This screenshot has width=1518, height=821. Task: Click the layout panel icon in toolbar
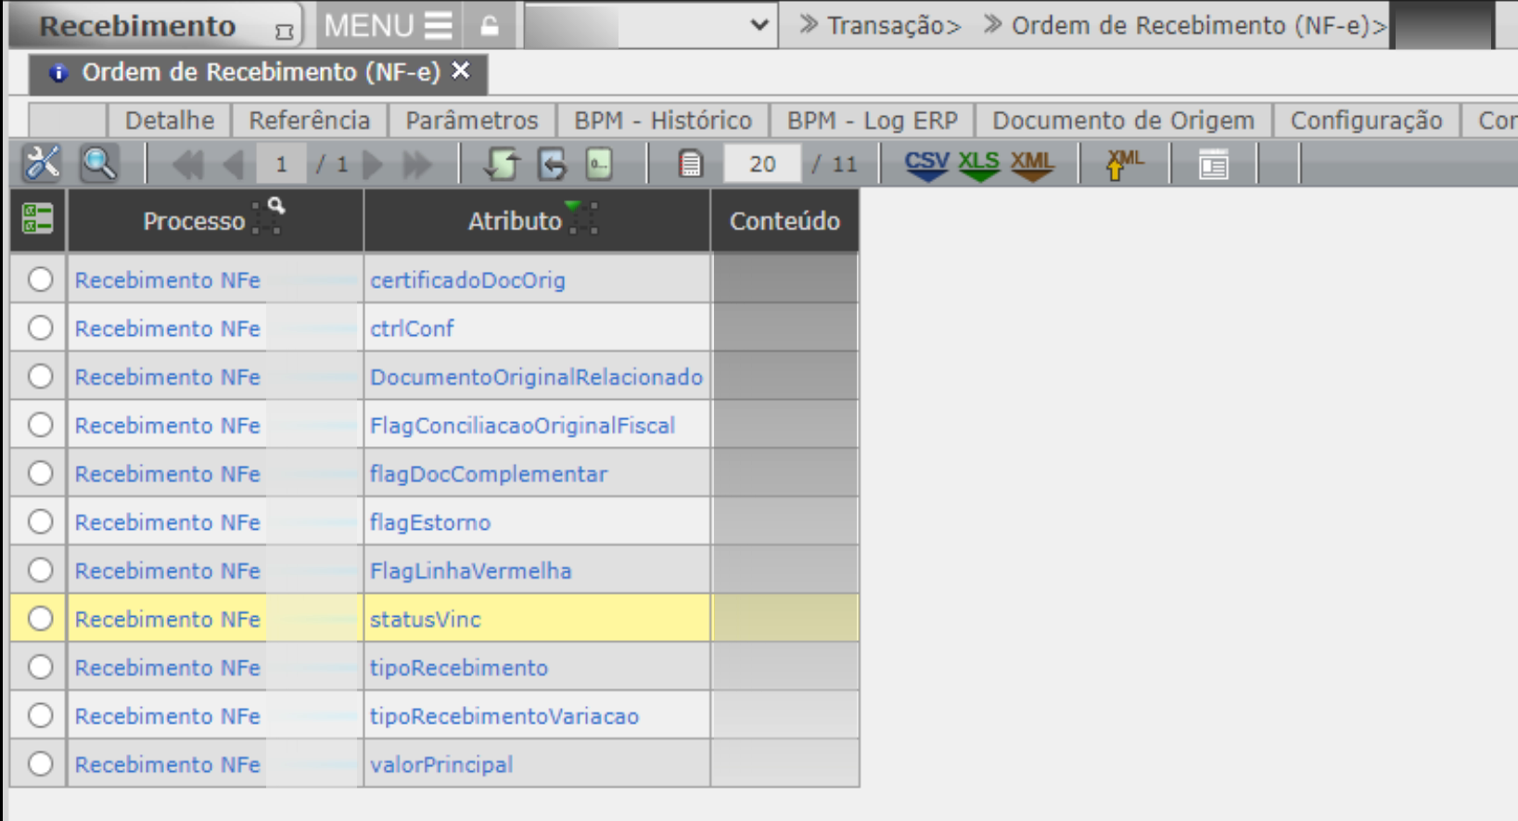click(1213, 164)
